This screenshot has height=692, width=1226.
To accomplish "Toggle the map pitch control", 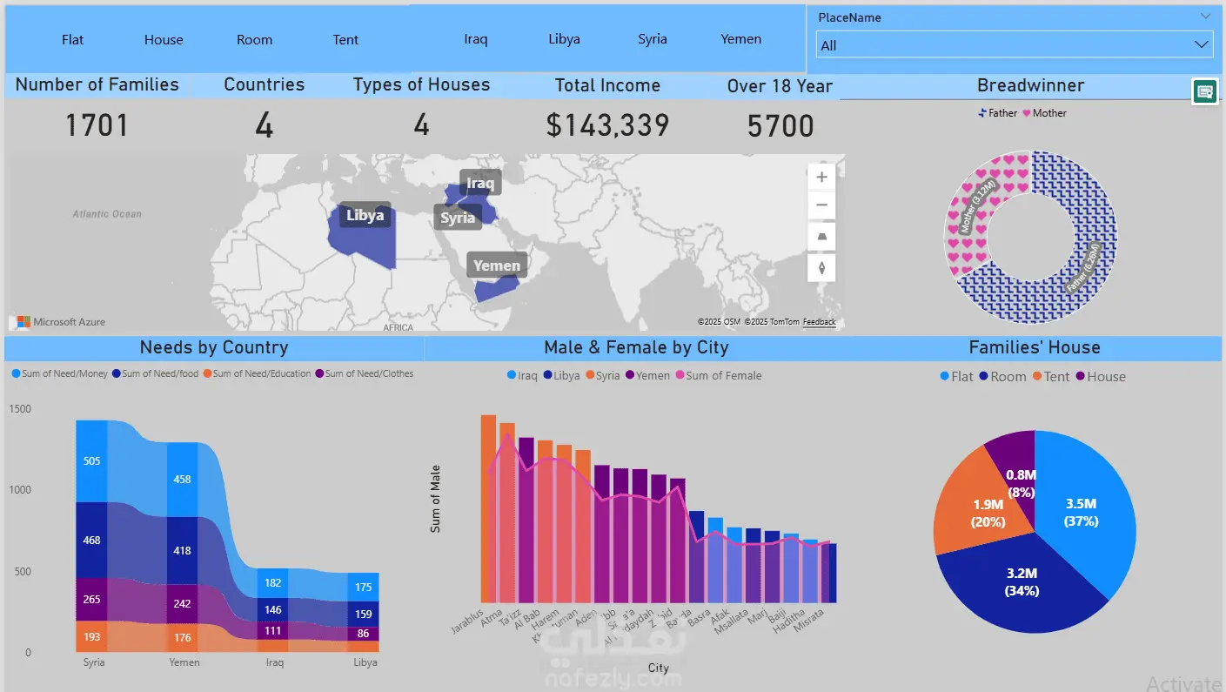I will pos(821,237).
